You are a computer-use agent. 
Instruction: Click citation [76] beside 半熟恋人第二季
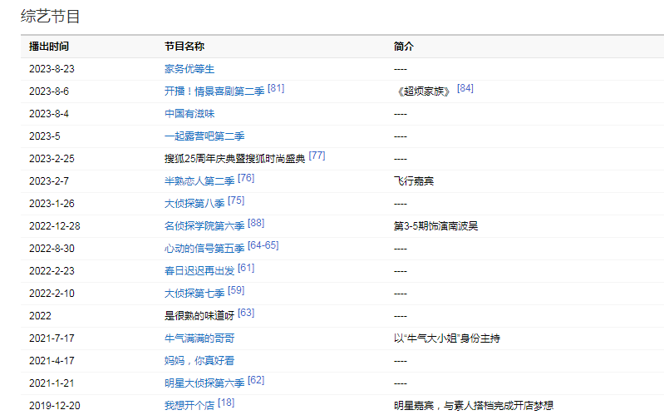coord(246,178)
